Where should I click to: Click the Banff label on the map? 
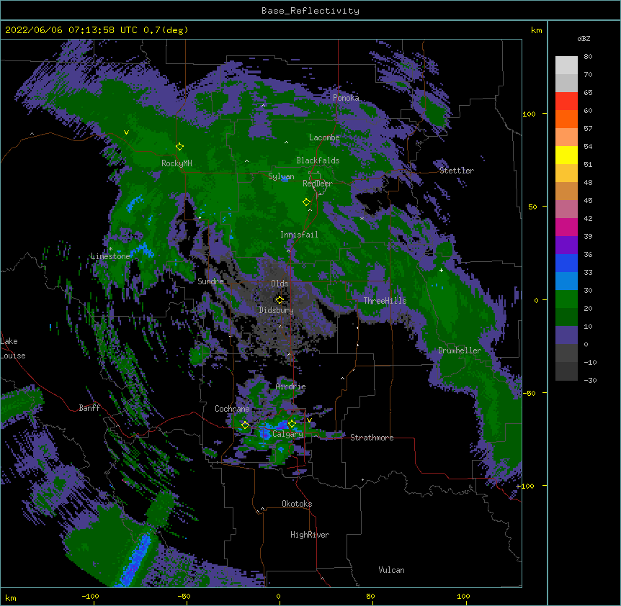coord(89,408)
